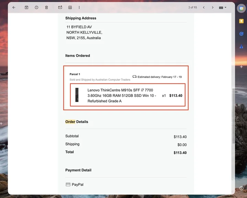Image resolution: width=247 pixels, height=198 pixels.
Task: Click the 2 of 93 message counter
Action: click(x=192, y=8)
